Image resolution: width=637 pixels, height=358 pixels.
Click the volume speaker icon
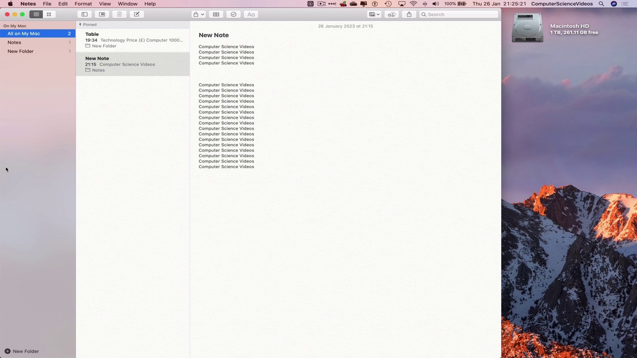point(435,3)
